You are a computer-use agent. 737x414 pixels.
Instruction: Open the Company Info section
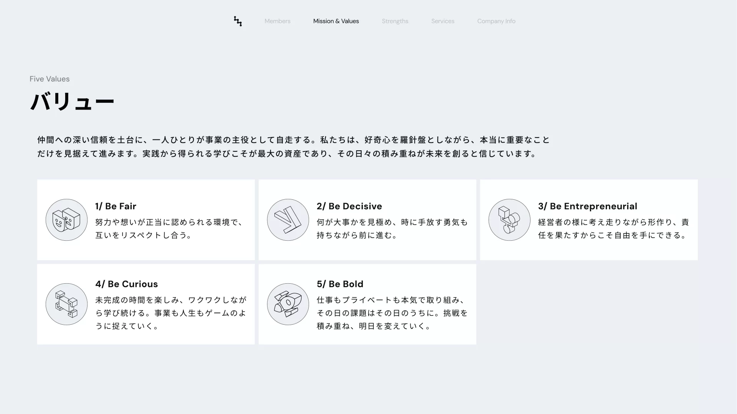coord(496,21)
